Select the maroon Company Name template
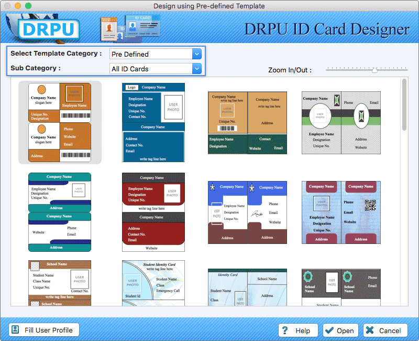 click(153, 212)
